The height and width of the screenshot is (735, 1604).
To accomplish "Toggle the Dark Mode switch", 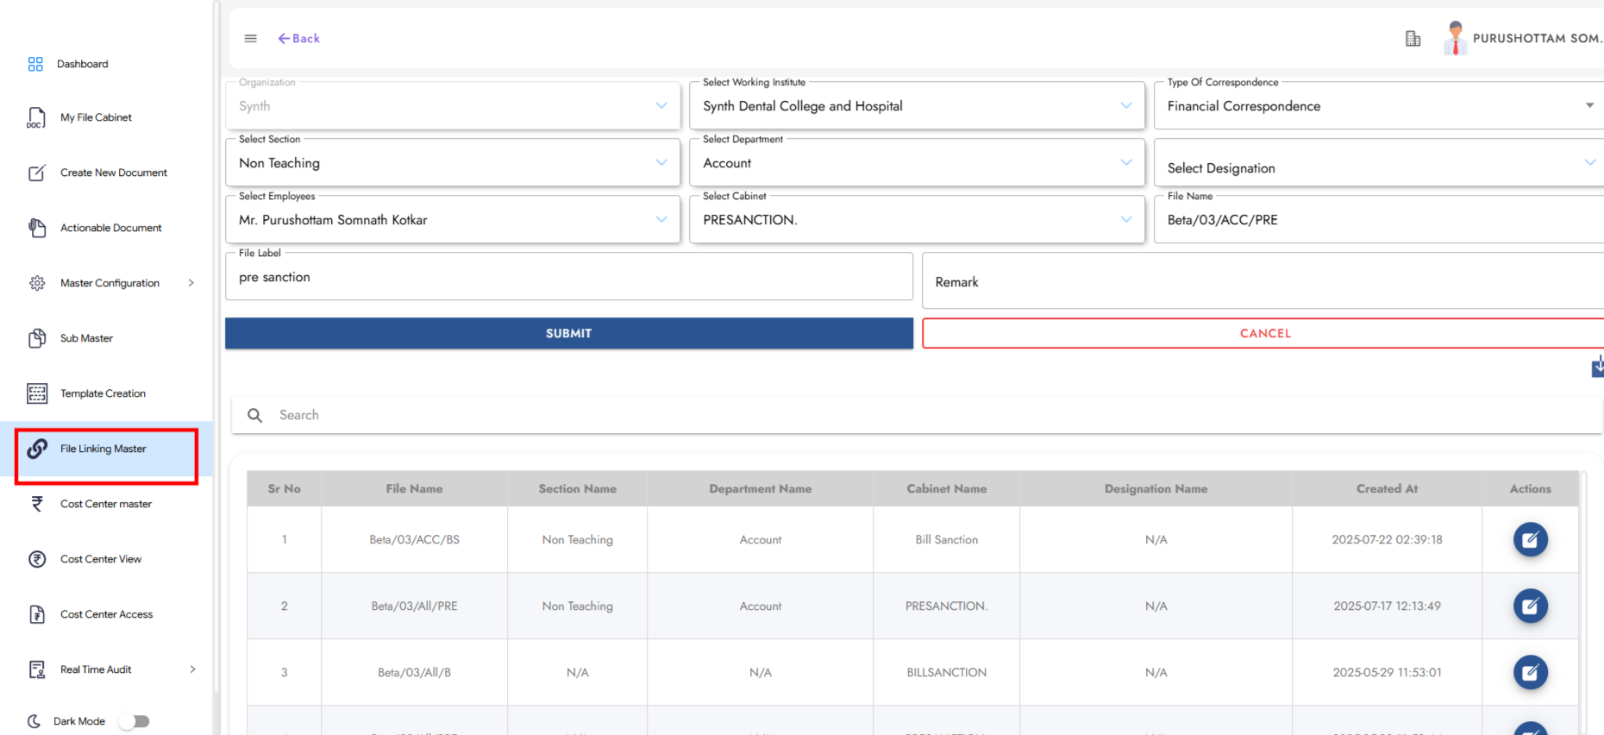I will tap(135, 721).
